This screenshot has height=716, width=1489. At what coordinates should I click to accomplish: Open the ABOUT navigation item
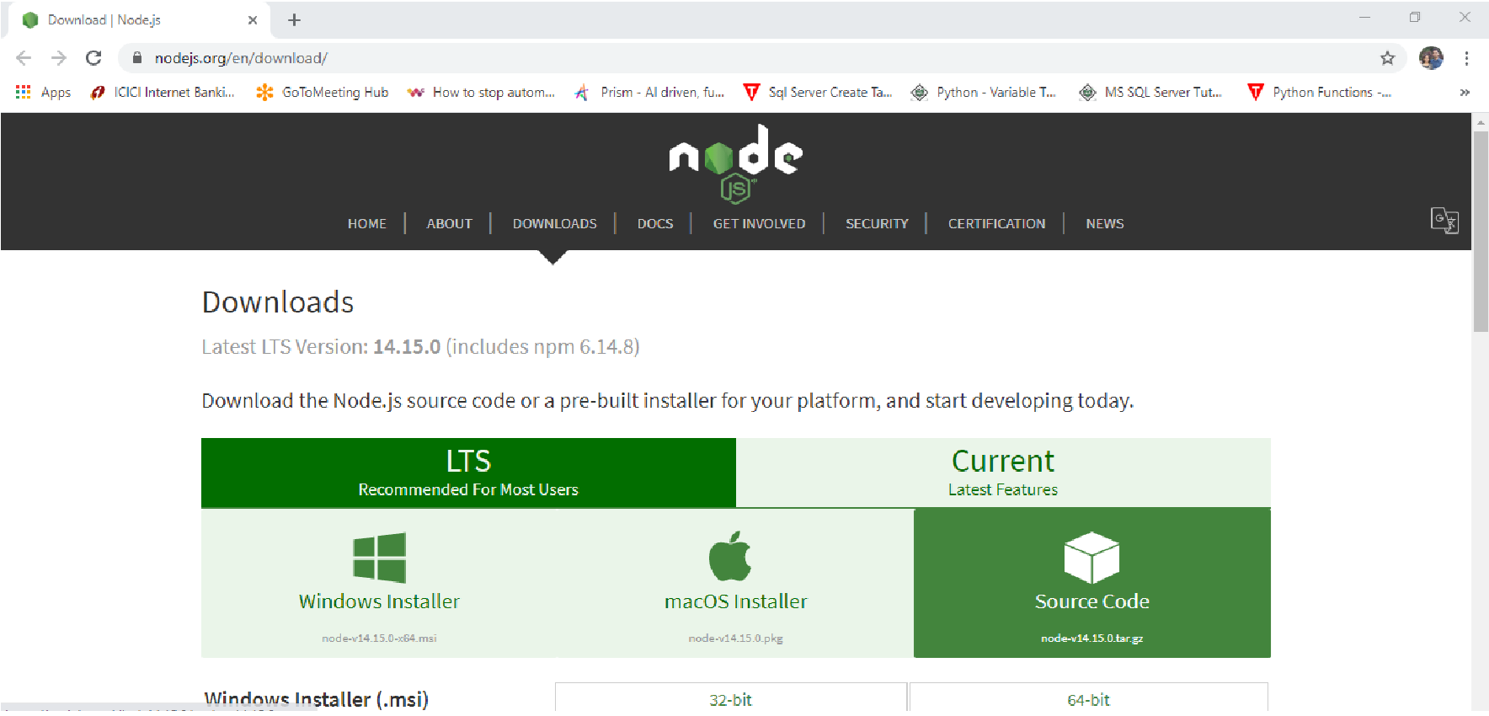point(449,224)
